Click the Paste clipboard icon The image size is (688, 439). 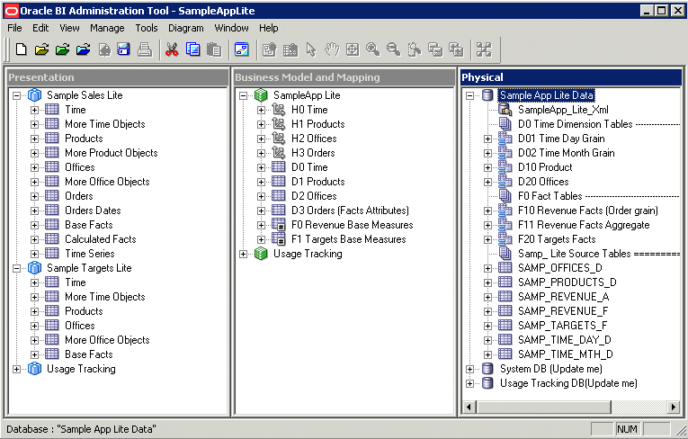click(214, 49)
